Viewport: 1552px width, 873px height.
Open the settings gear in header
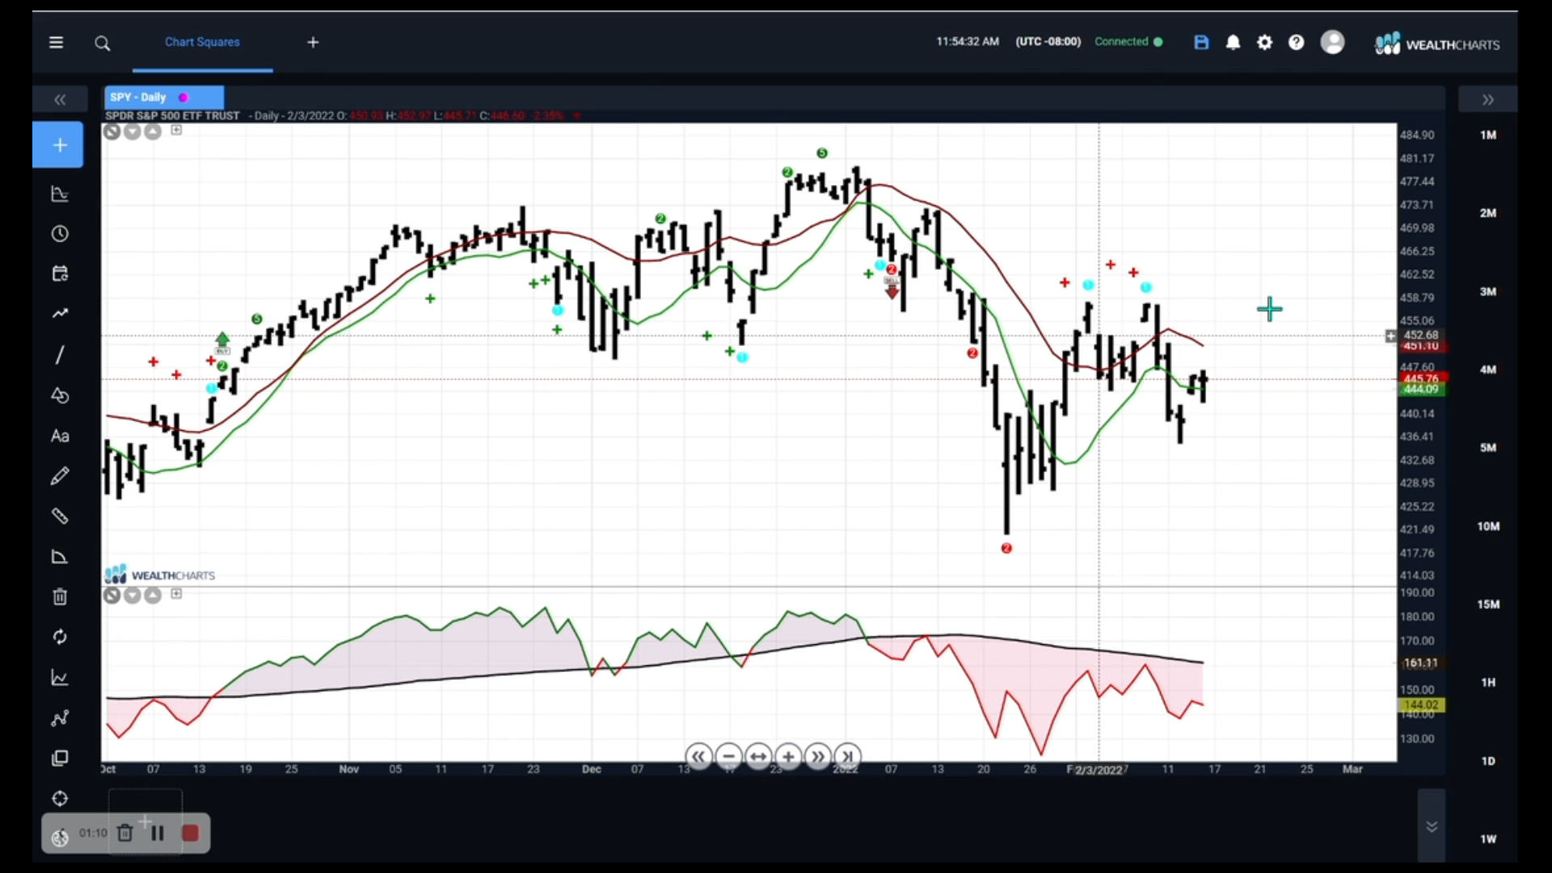click(x=1264, y=42)
